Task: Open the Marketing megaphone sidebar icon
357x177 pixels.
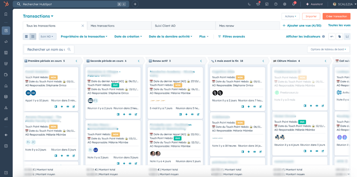Action: (x=6, y=42)
